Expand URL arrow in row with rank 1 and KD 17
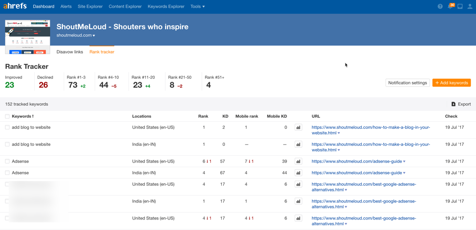 coord(346,207)
